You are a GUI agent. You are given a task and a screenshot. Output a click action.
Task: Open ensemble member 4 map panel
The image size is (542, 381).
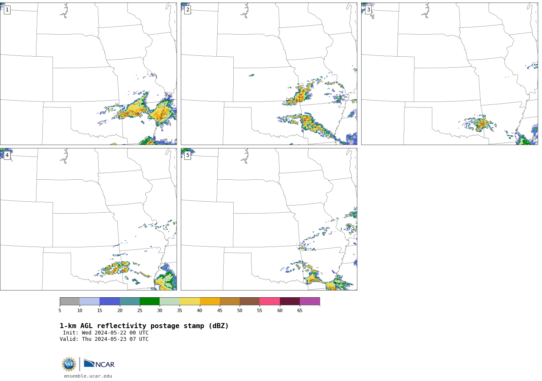click(88, 219)
